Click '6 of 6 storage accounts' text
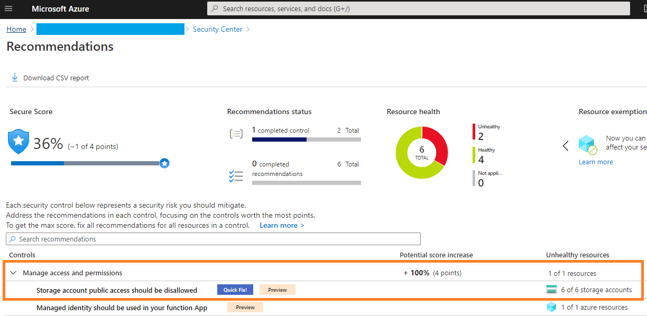Viewport: 647px width, 316px height. (596, 290)
